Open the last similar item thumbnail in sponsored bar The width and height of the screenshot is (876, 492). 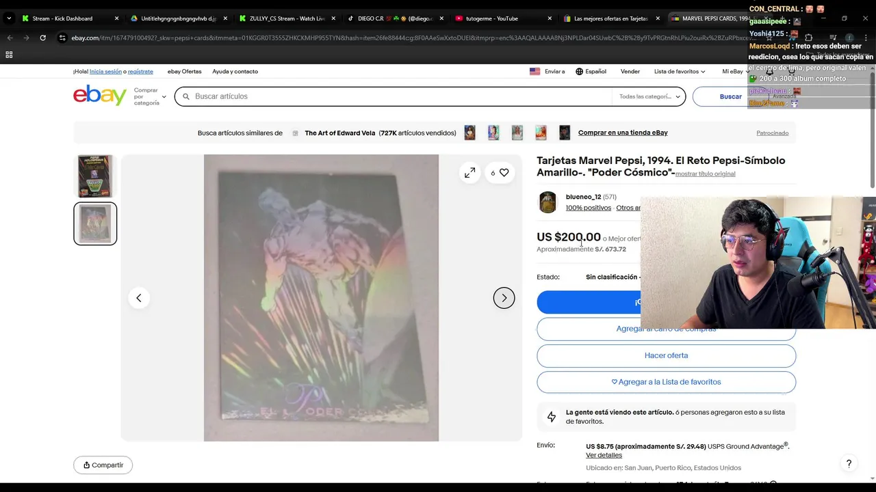pos(565,133)
